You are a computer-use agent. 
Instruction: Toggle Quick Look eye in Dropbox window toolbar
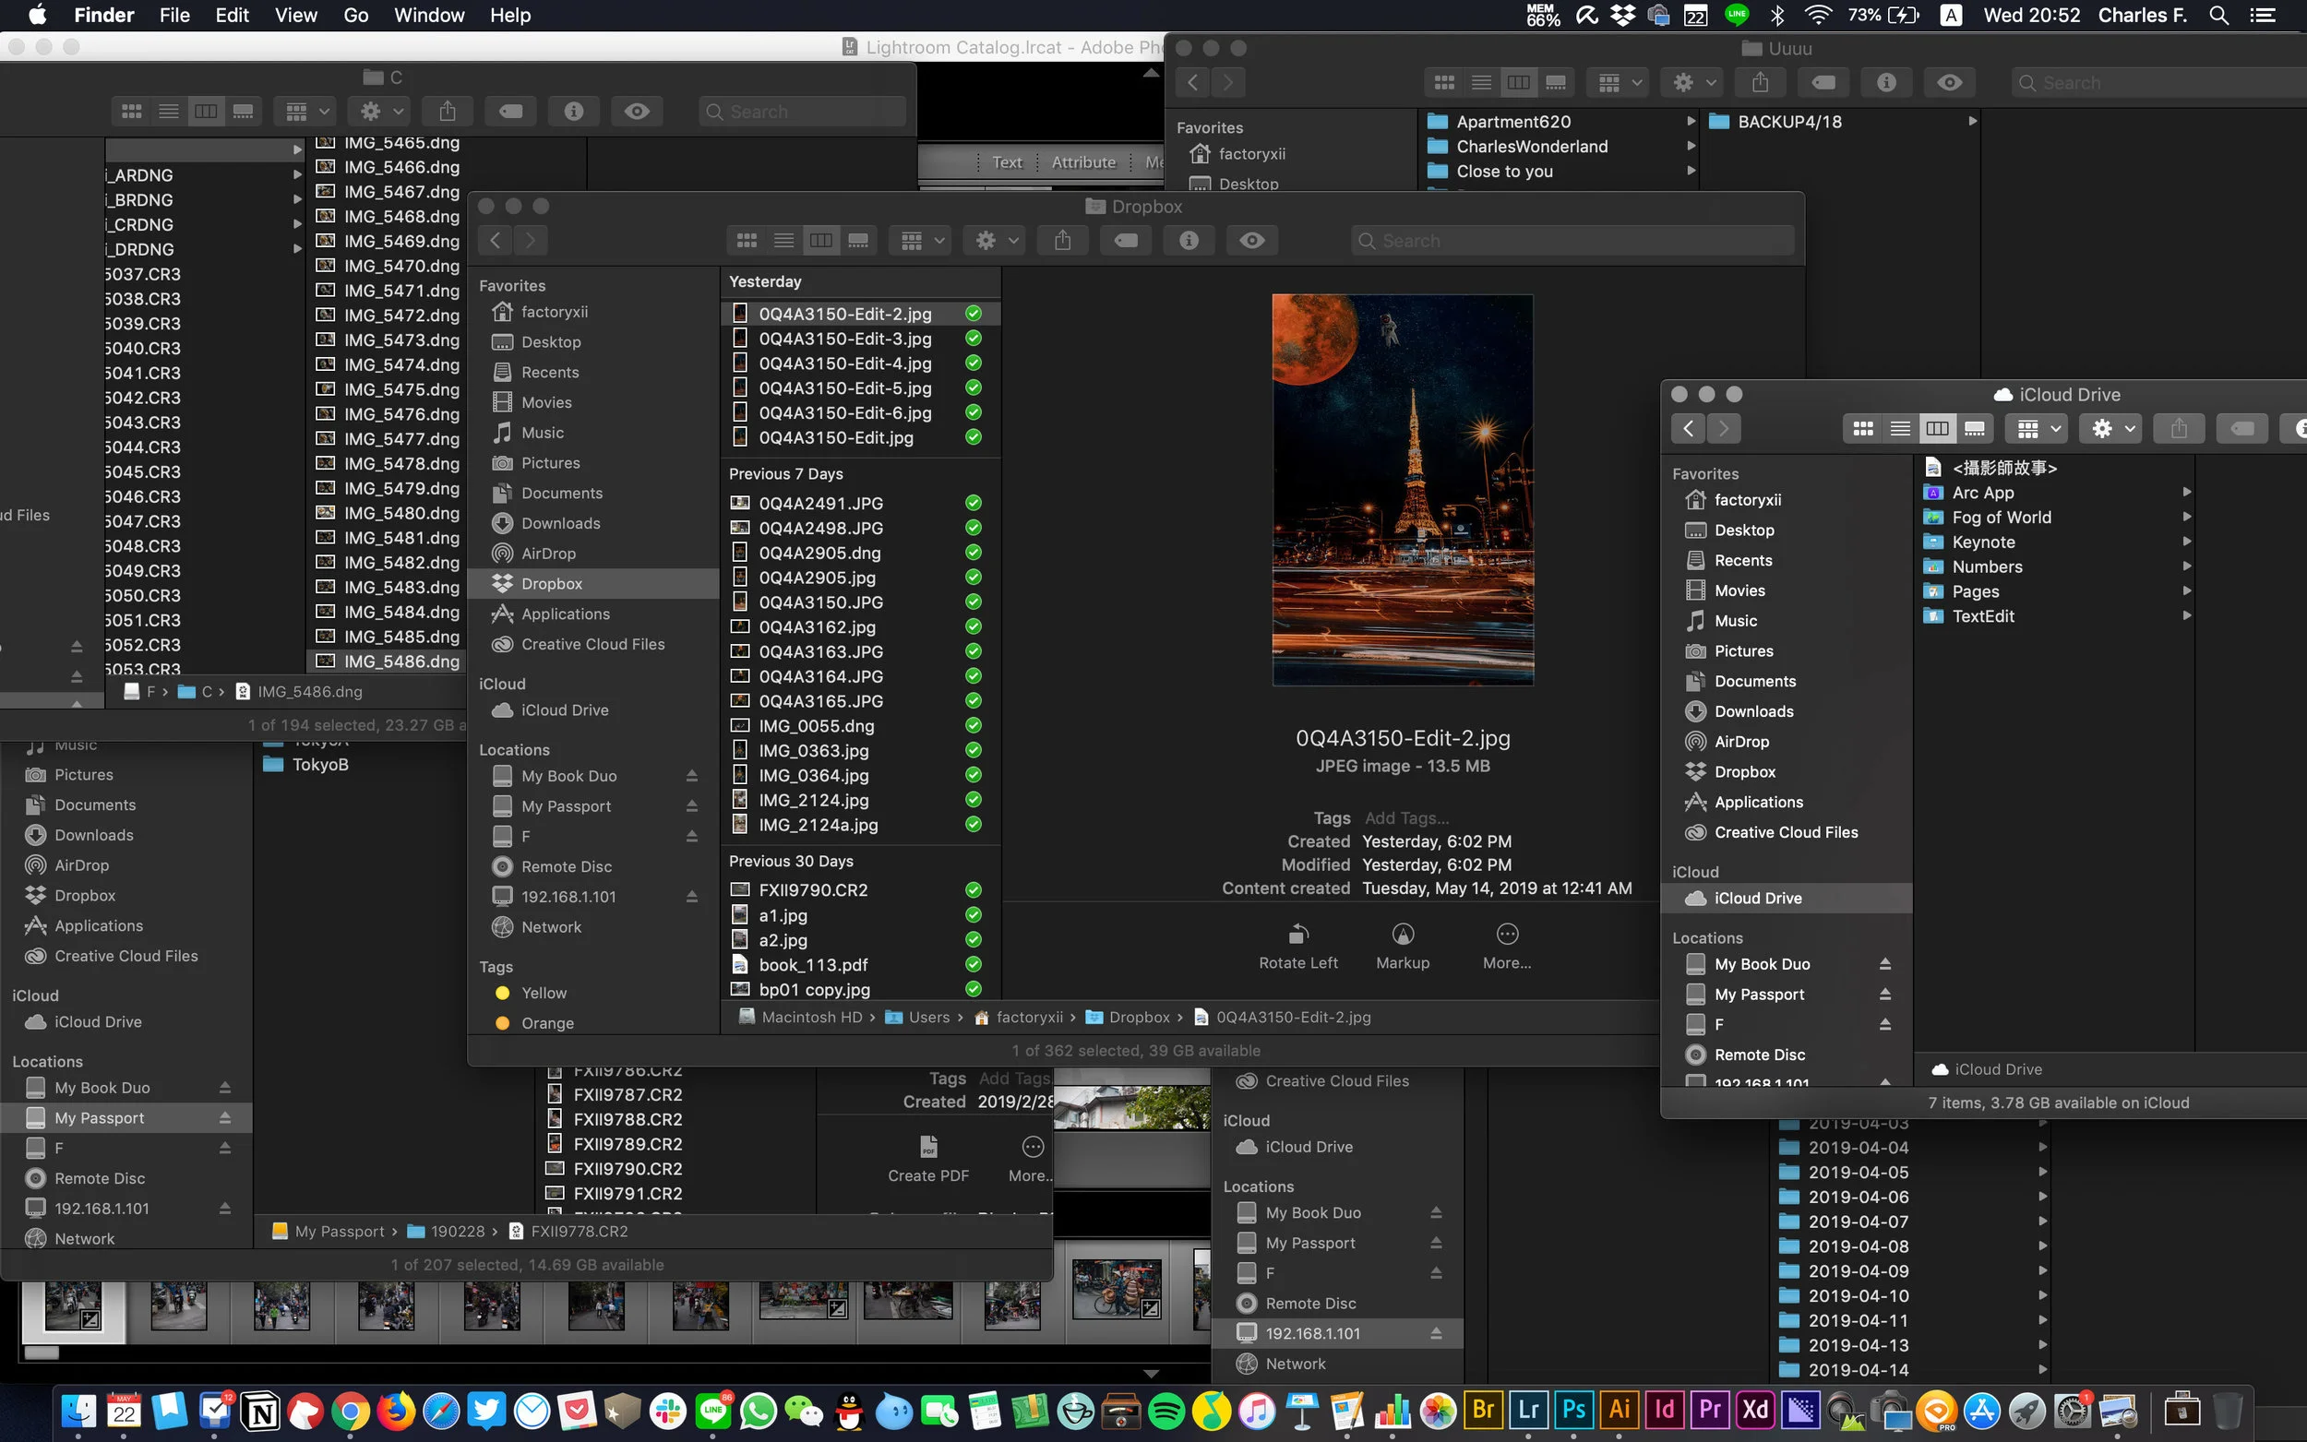pyautogui.click(x=1252, y=240)
